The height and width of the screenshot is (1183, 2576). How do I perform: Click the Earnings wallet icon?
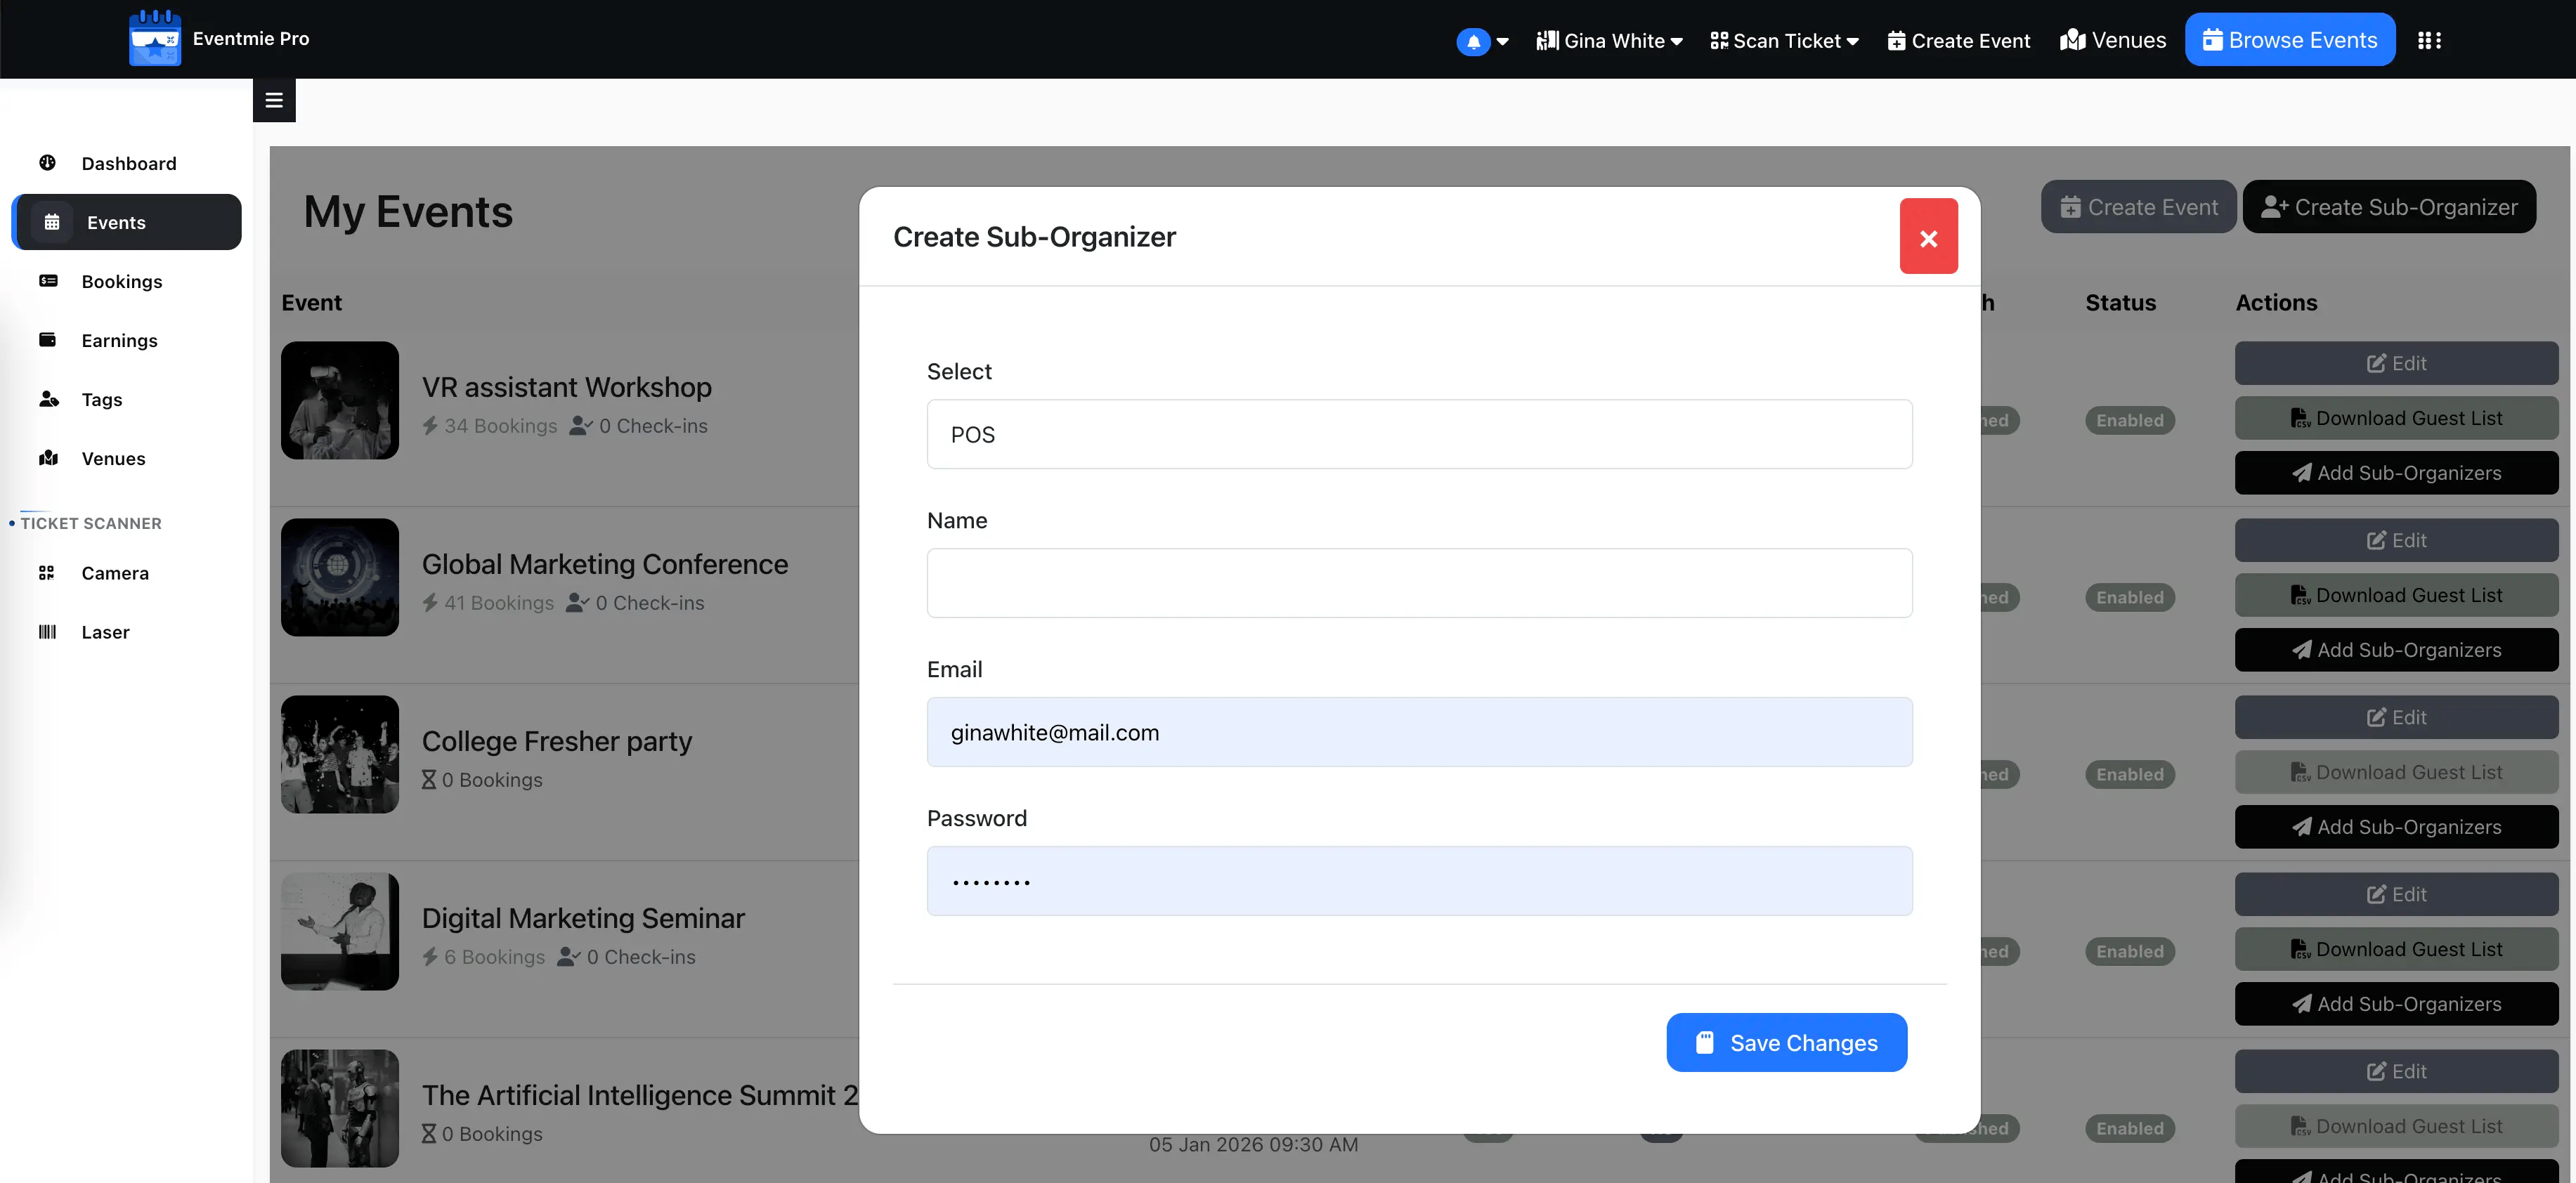pyautogui.click(x=47, y=340)
